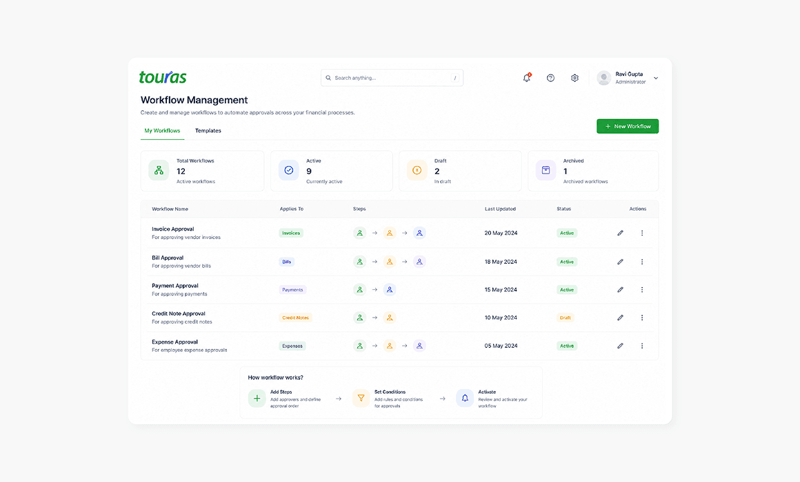Screen dimensions: 800x482
Task: Click the Invoices tag in Applies To
Action: coord(291,233)
